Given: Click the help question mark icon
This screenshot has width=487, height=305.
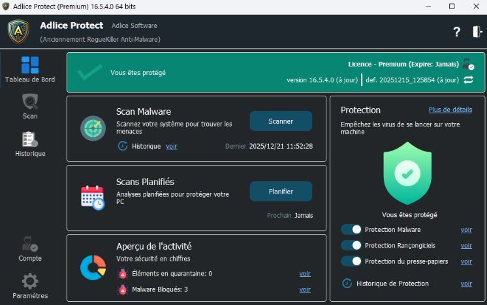Looking at the screenshot, I should click(x=456, y=32).
